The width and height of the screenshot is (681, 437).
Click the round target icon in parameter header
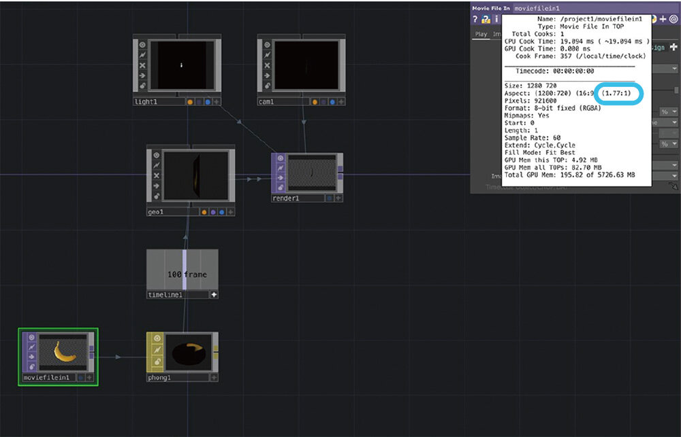[674, 19]
